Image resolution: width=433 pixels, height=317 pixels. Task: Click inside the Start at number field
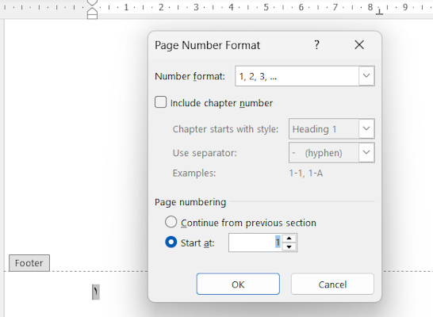click(x=255, y=243)
